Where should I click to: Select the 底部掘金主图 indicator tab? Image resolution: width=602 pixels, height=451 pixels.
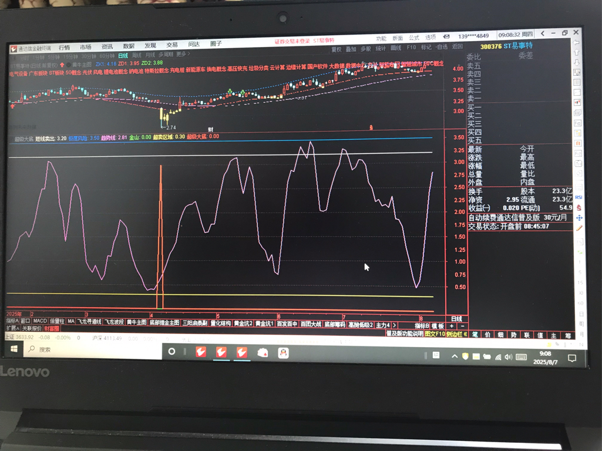164,323
